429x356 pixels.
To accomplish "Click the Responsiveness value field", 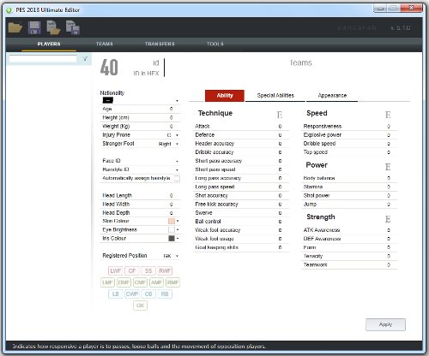I will tap(389, 126).
